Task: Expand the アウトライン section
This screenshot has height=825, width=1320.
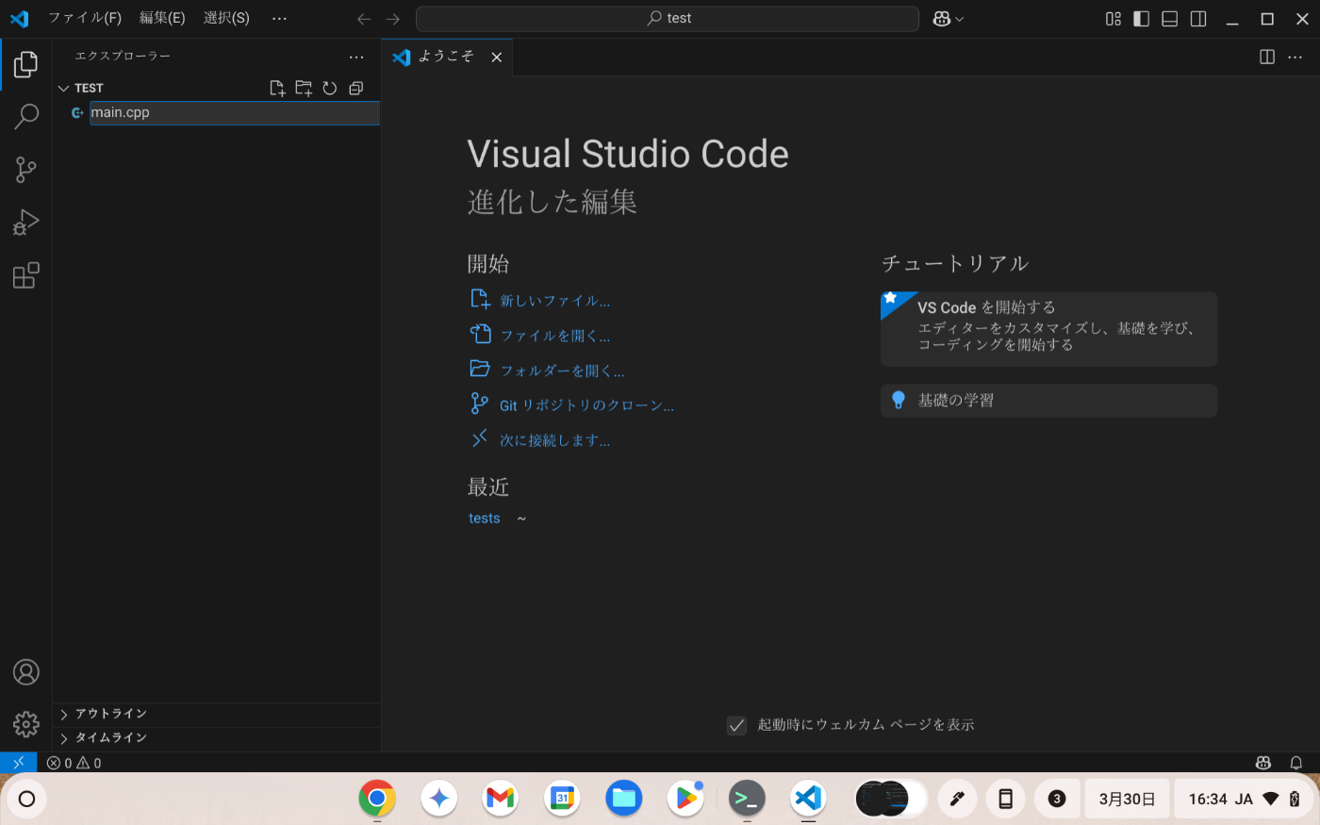Action: tap(217, 714)
